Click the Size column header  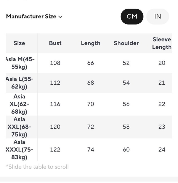pos(19,43)
